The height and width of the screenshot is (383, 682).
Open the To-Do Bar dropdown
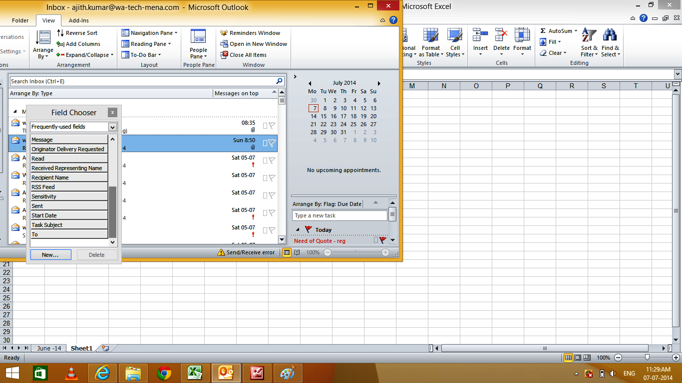pos(142,55)
